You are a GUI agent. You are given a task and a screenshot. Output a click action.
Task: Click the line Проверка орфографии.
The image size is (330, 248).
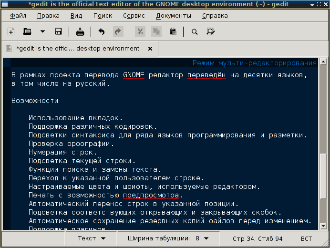point(71,144)
